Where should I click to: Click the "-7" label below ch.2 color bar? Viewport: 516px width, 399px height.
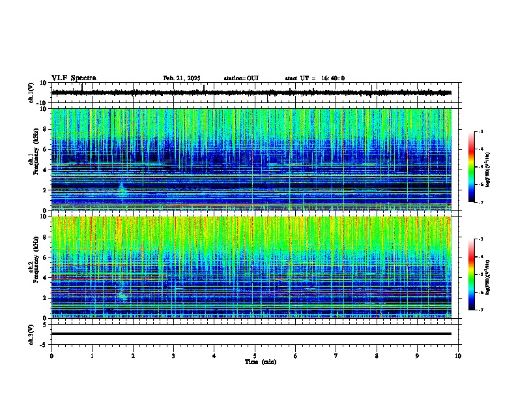480,310
